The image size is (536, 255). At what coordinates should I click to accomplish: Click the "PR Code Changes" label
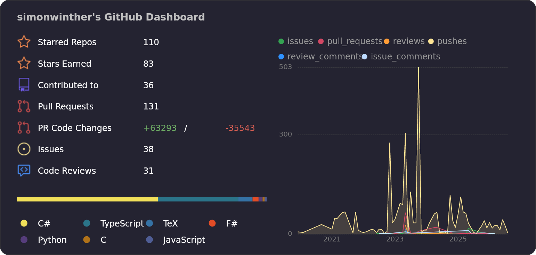[x=75, y=128]
